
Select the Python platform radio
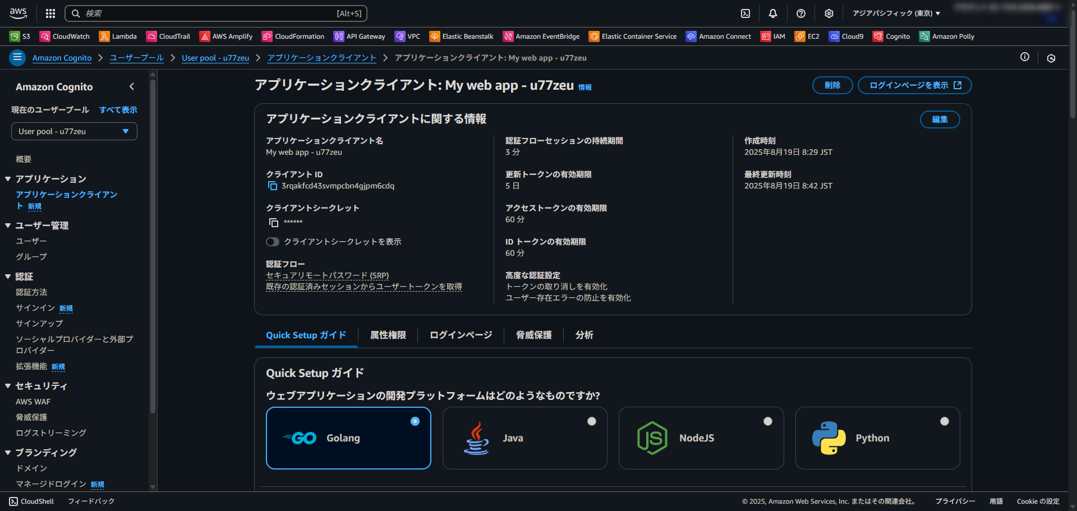click(x=945, y=421)
